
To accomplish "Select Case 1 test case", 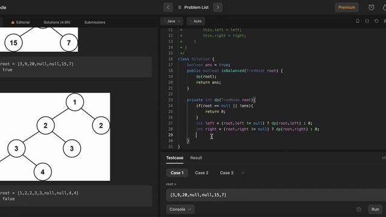I will click(x=177, y=173).
